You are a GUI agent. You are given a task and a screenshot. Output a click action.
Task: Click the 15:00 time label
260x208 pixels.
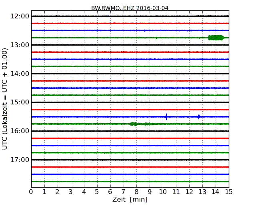[20, 102]
